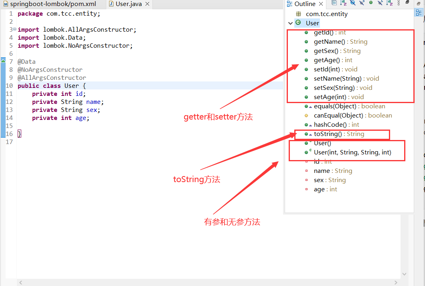The height and width of the screenshot is (286, 425).
Task: Select getId() : int in Outline
Action: coord(330,32)
